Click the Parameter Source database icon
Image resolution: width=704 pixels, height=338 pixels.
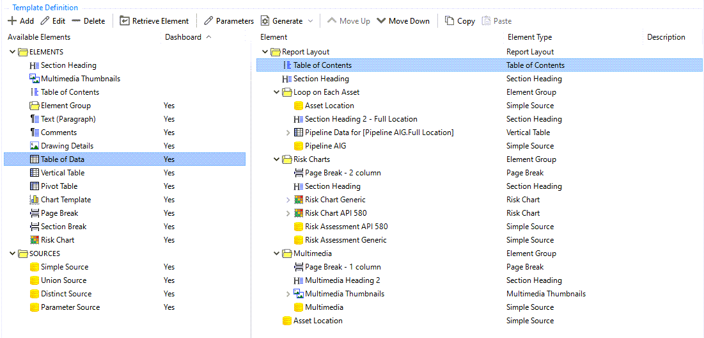[34, 307]
